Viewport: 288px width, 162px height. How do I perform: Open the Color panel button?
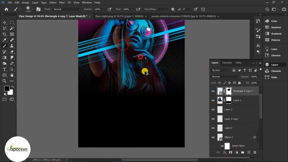[x=274, y=21]
